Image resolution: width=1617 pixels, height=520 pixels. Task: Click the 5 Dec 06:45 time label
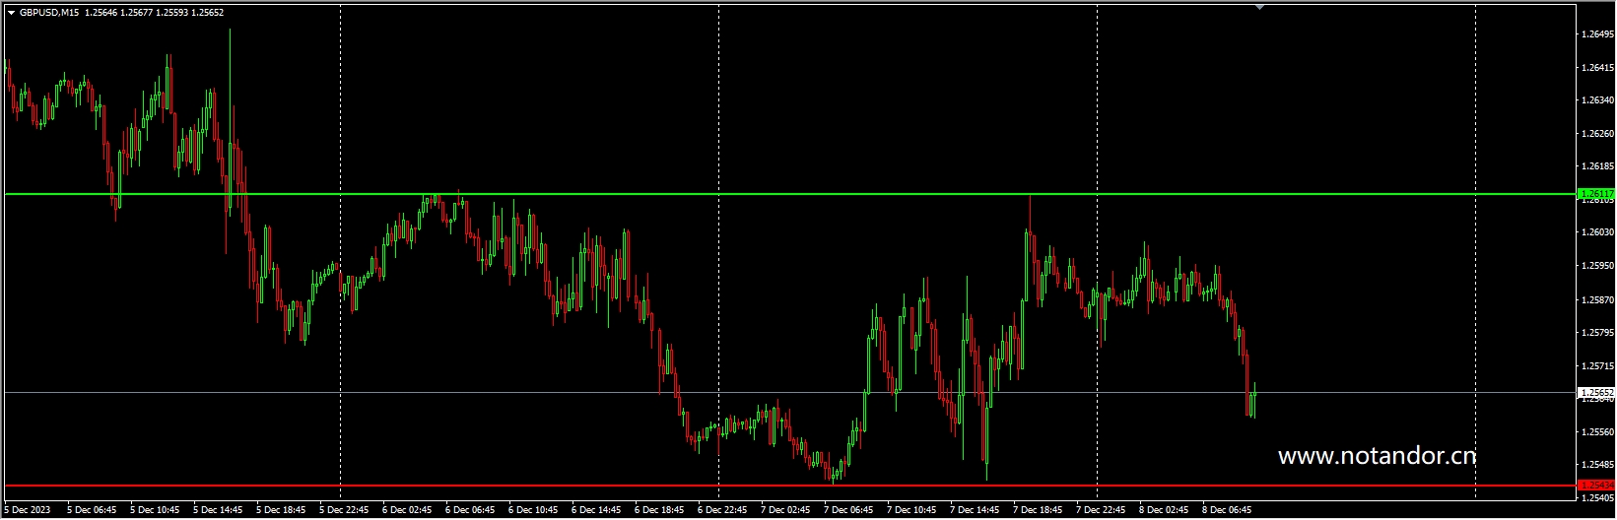(92, 510)
